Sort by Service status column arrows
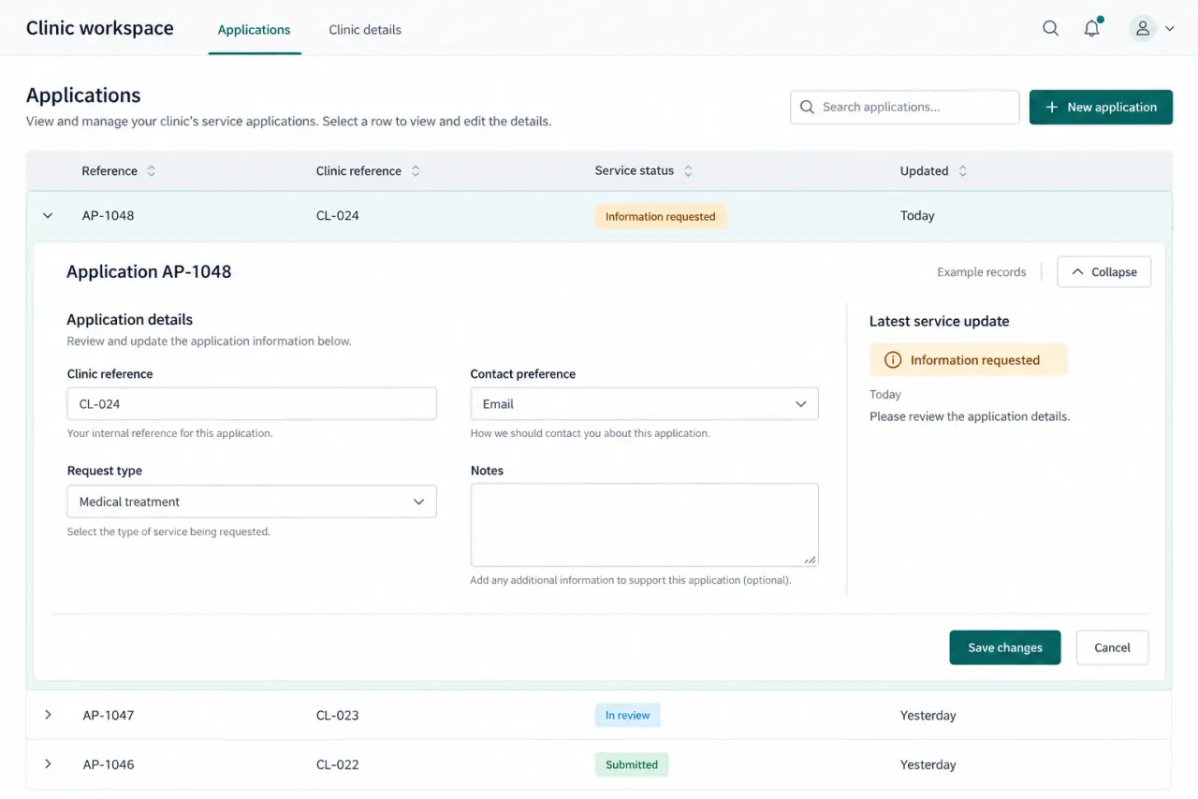1198x799 pixels. [688, 171]
